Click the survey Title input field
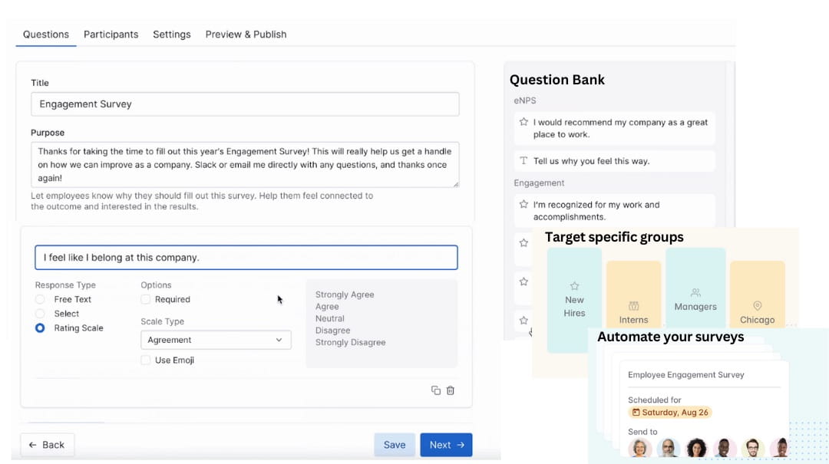The width and height of the screenshot is (829, 464). (244, 104)
